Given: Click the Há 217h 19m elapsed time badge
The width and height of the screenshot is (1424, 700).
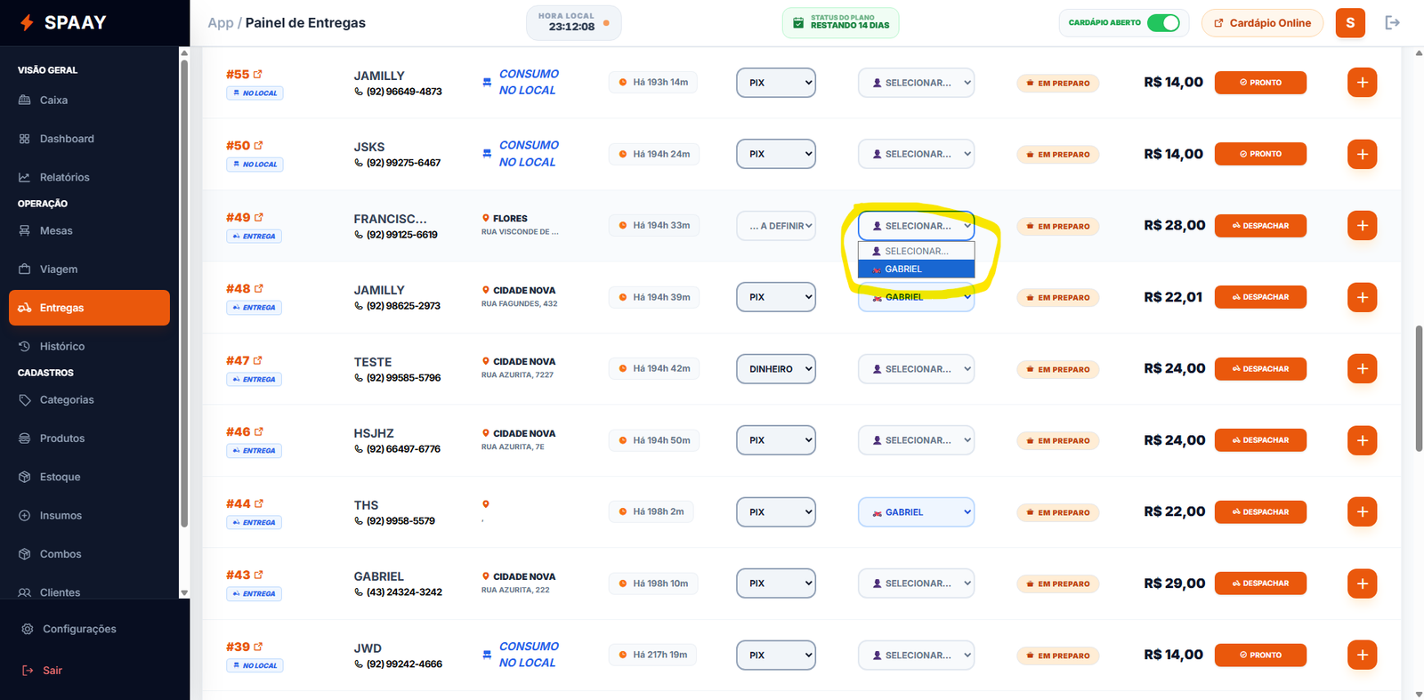Looking at the screenshot, I should [653, 655].
